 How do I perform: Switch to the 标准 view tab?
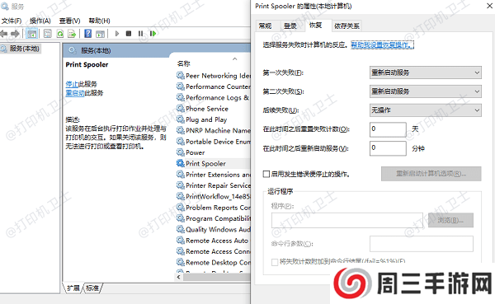click(92, 288)
